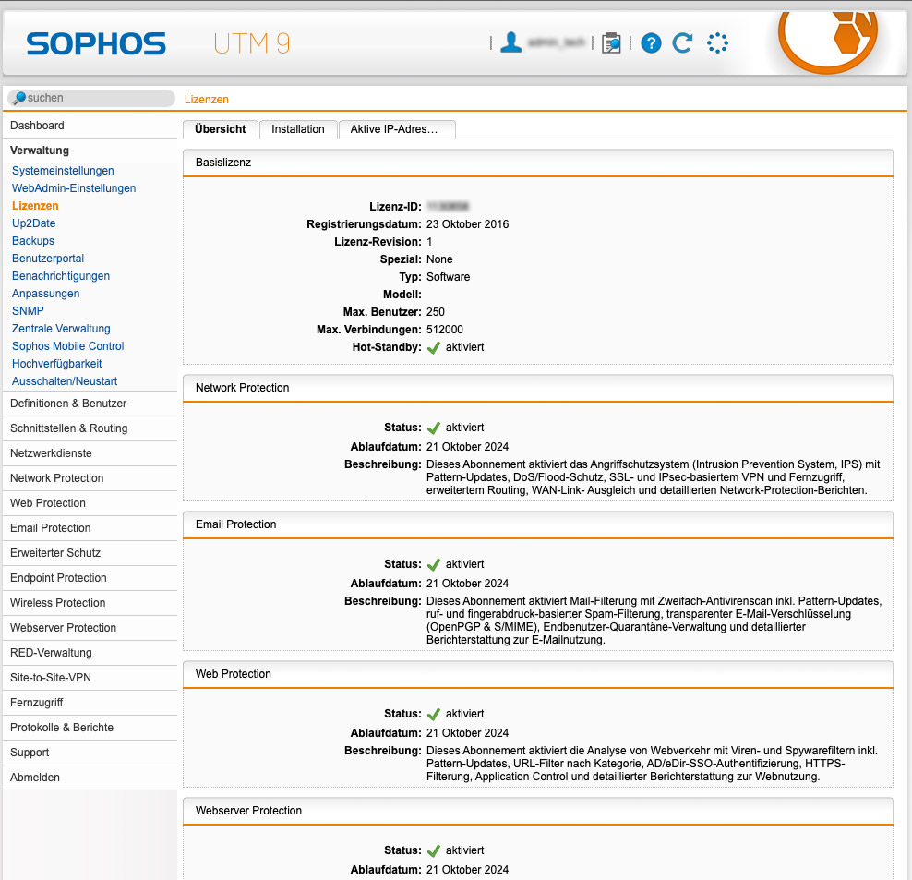The width and height of the screenshot is (912, 880).
Task: Click the user account icon in the header
Action: pyautogui.click(x=510, y=42)
